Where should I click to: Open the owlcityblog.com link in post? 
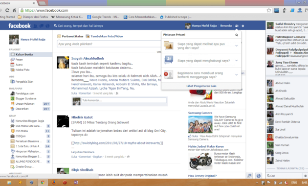click(117, 143)
